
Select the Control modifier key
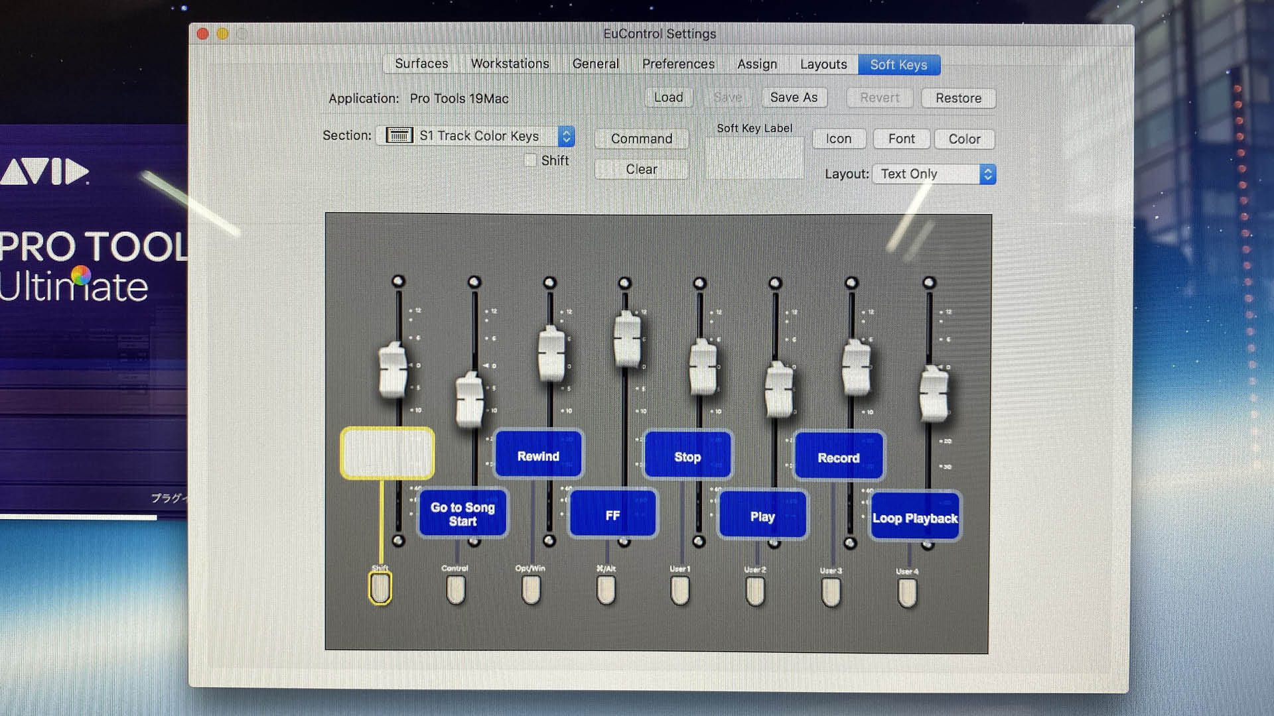click(x=455, y=589)
